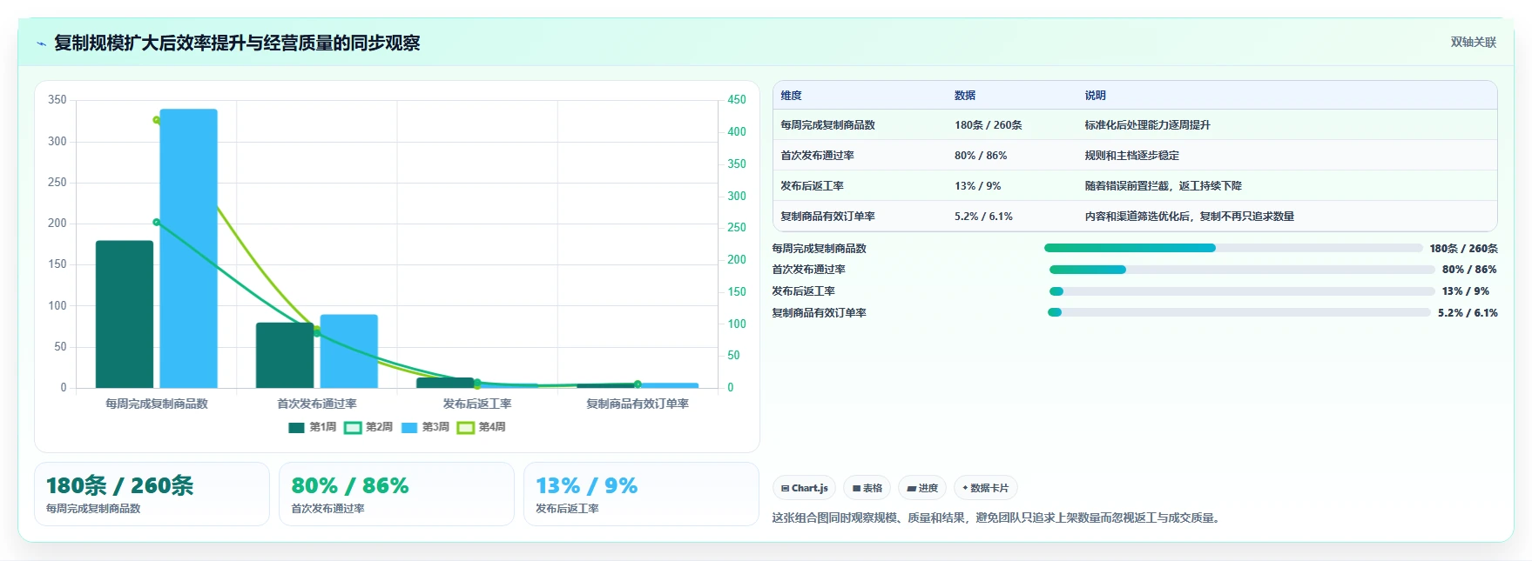Click the pulse icon beside the dashboard title
1532x561 pixels.
coord(41,43)
